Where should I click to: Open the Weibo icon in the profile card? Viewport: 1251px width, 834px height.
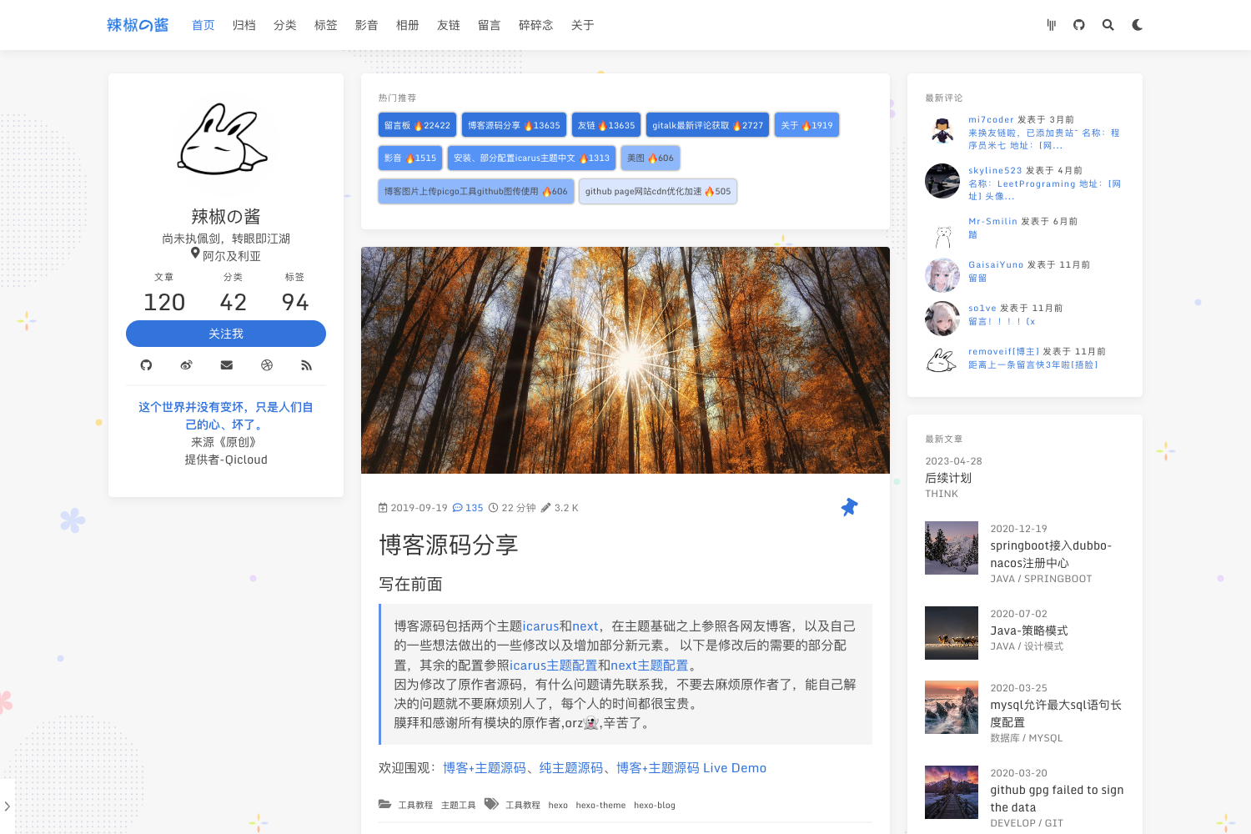click(186, 364)
